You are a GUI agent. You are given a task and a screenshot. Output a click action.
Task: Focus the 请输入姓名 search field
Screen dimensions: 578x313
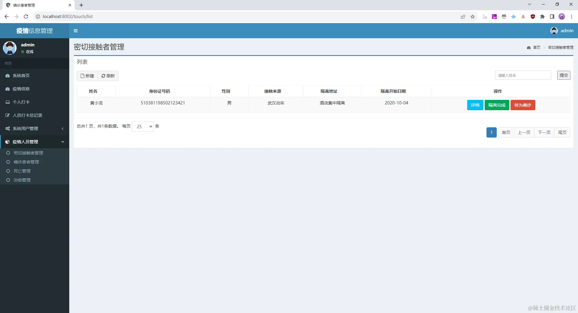(523, 75)
